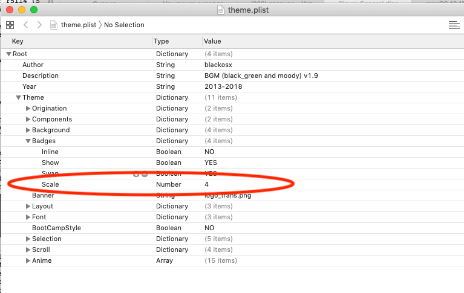
Task: Expand the Anime array
Action: tap(28, 261)
